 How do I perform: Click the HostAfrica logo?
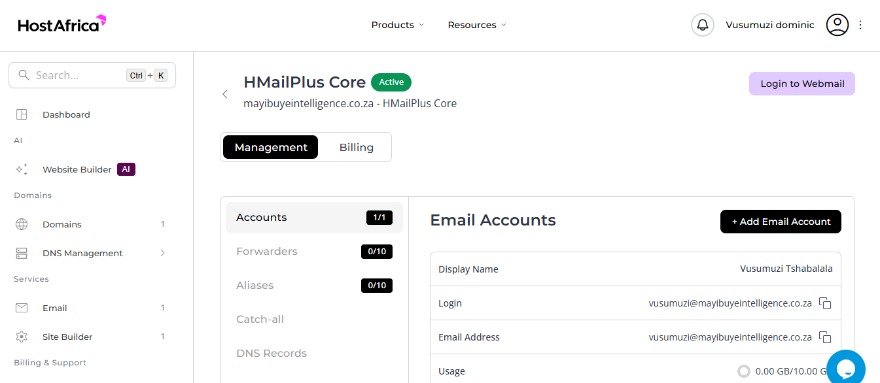point(62,24)
